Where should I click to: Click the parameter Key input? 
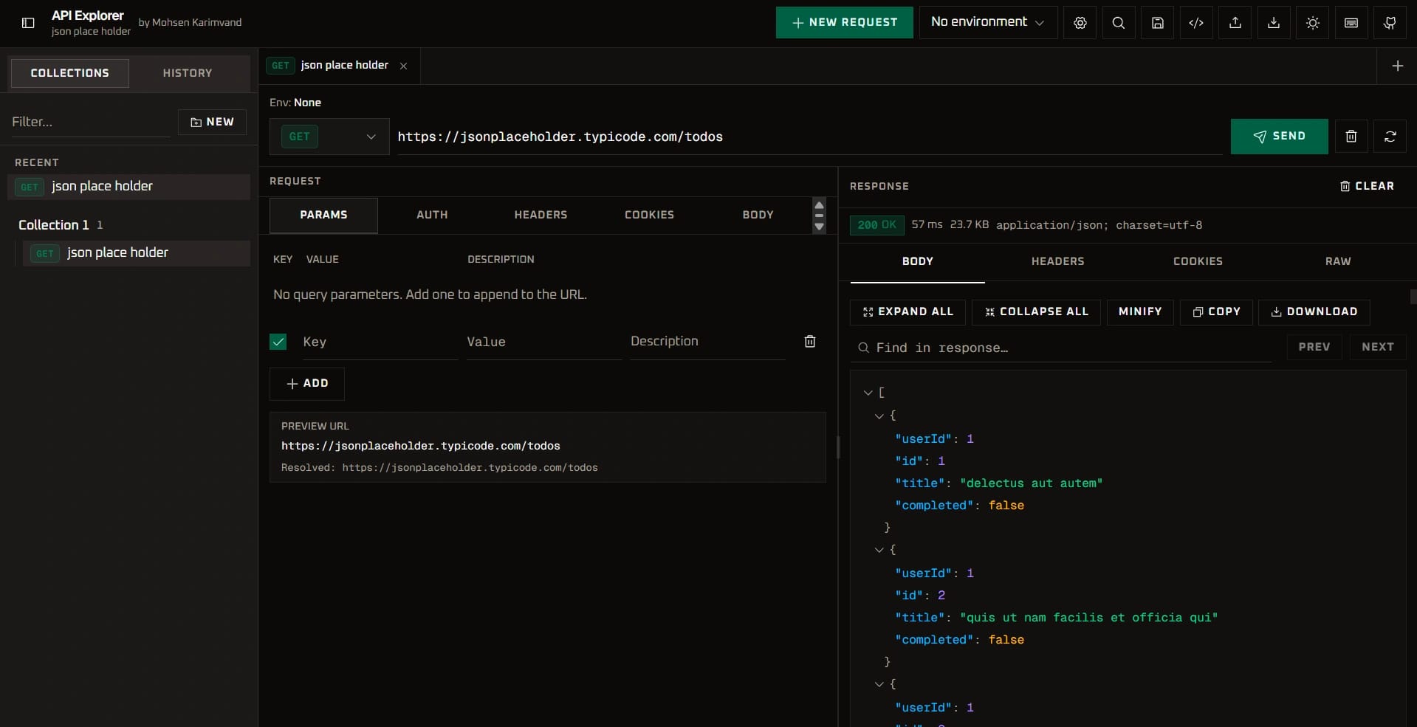tap(380, 342)
